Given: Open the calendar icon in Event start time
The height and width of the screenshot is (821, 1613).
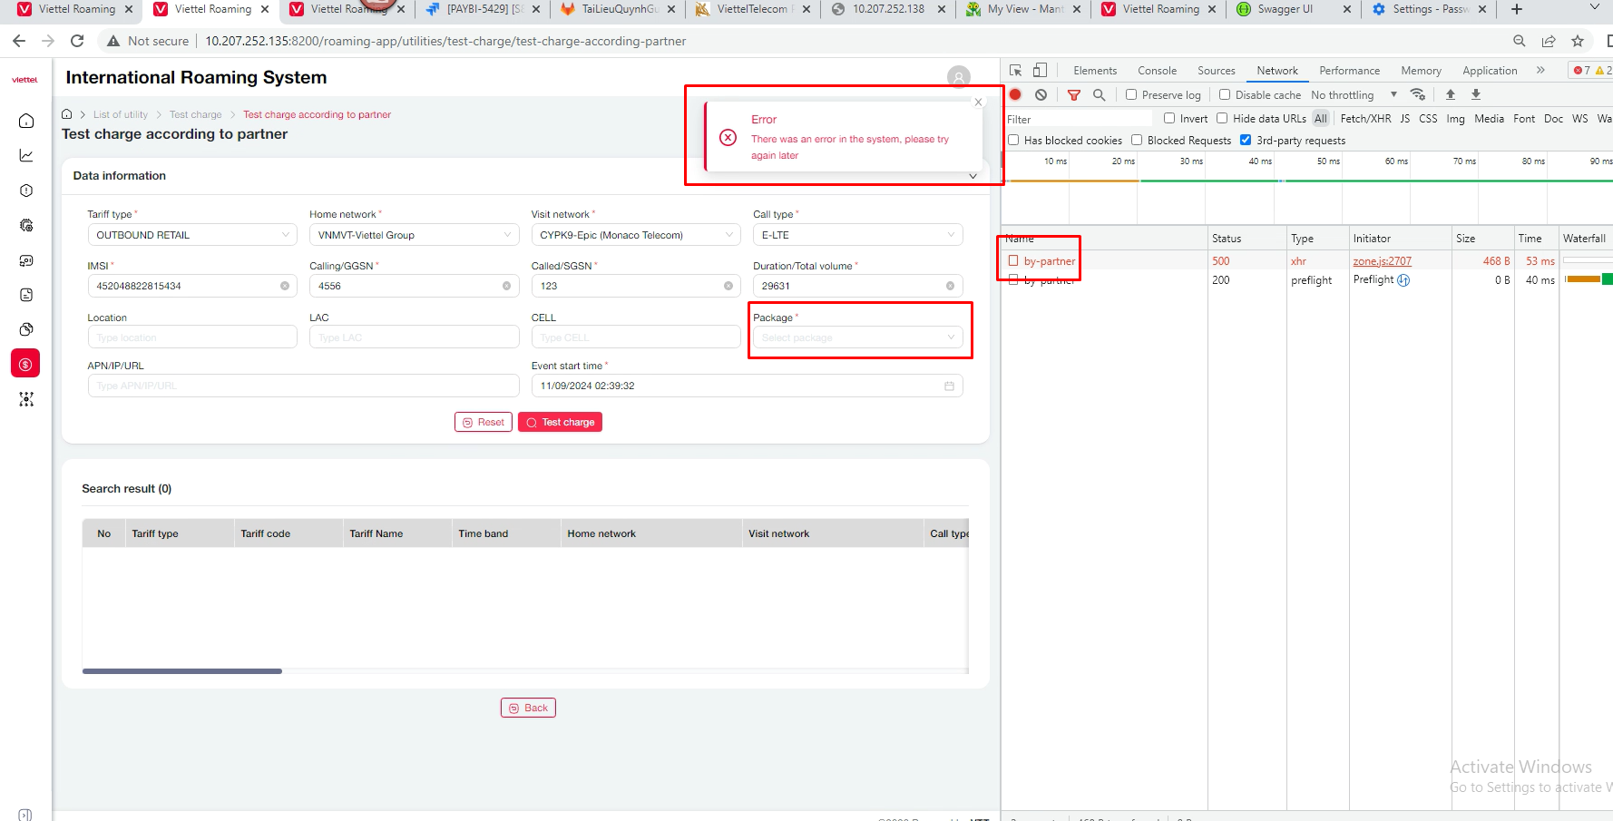Looking at the screenshot, I should (949, 386).
